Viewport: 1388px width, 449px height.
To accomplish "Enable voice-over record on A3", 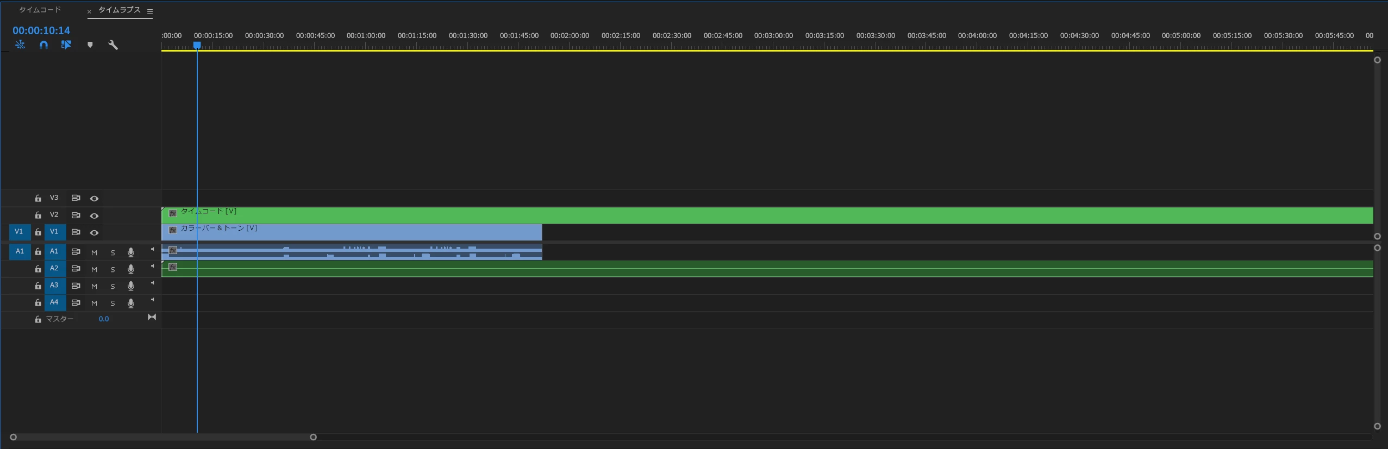I will (x=130, y=286).
